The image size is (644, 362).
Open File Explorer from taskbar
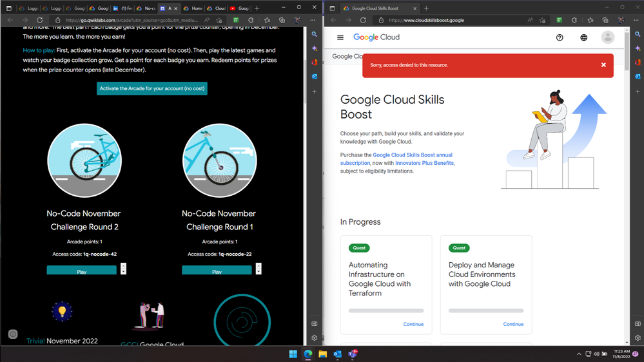(x=322, y=354)
